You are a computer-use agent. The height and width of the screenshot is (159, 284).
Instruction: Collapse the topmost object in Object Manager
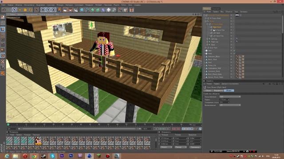click(x=204, y=15)
